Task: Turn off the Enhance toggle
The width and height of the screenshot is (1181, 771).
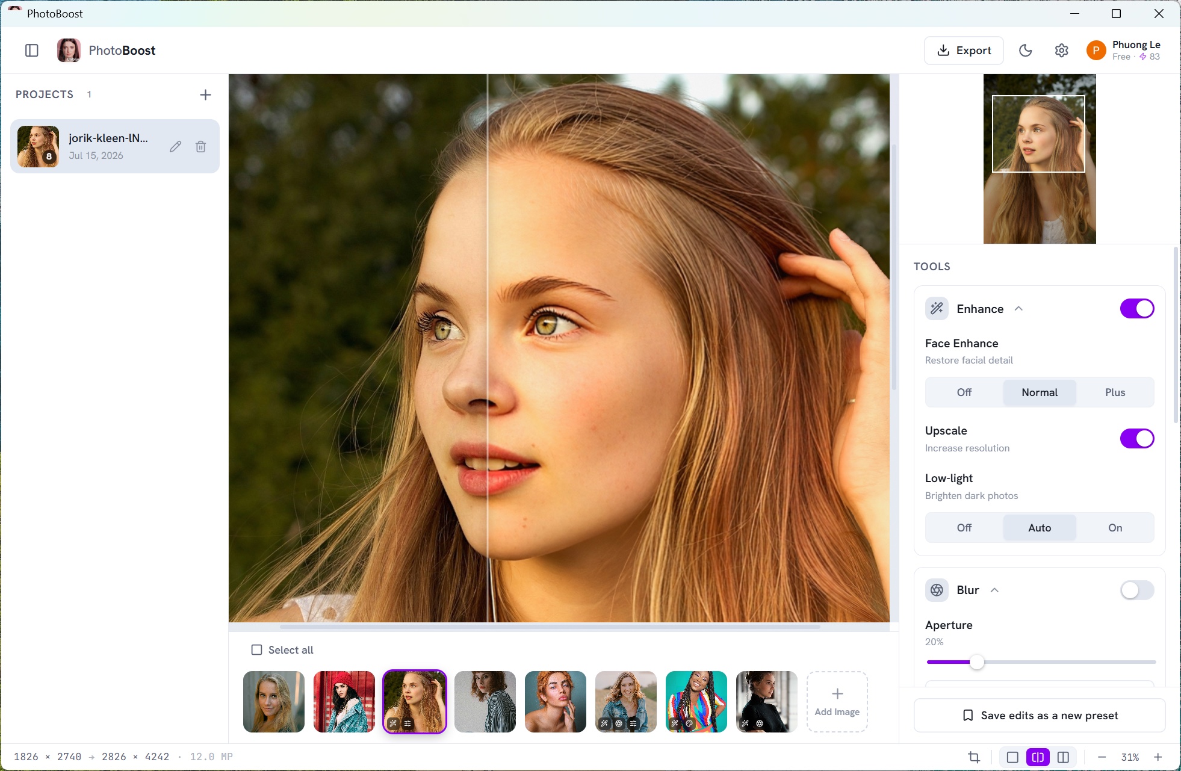Action: click(1137, 309)
